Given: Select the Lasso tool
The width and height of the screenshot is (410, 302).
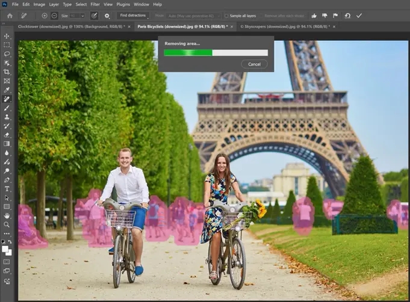Looking at the screenshot, I should (7, 54).
